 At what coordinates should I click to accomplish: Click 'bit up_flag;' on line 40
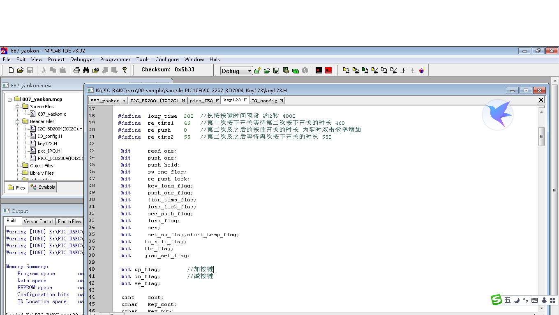coord(140,269)
